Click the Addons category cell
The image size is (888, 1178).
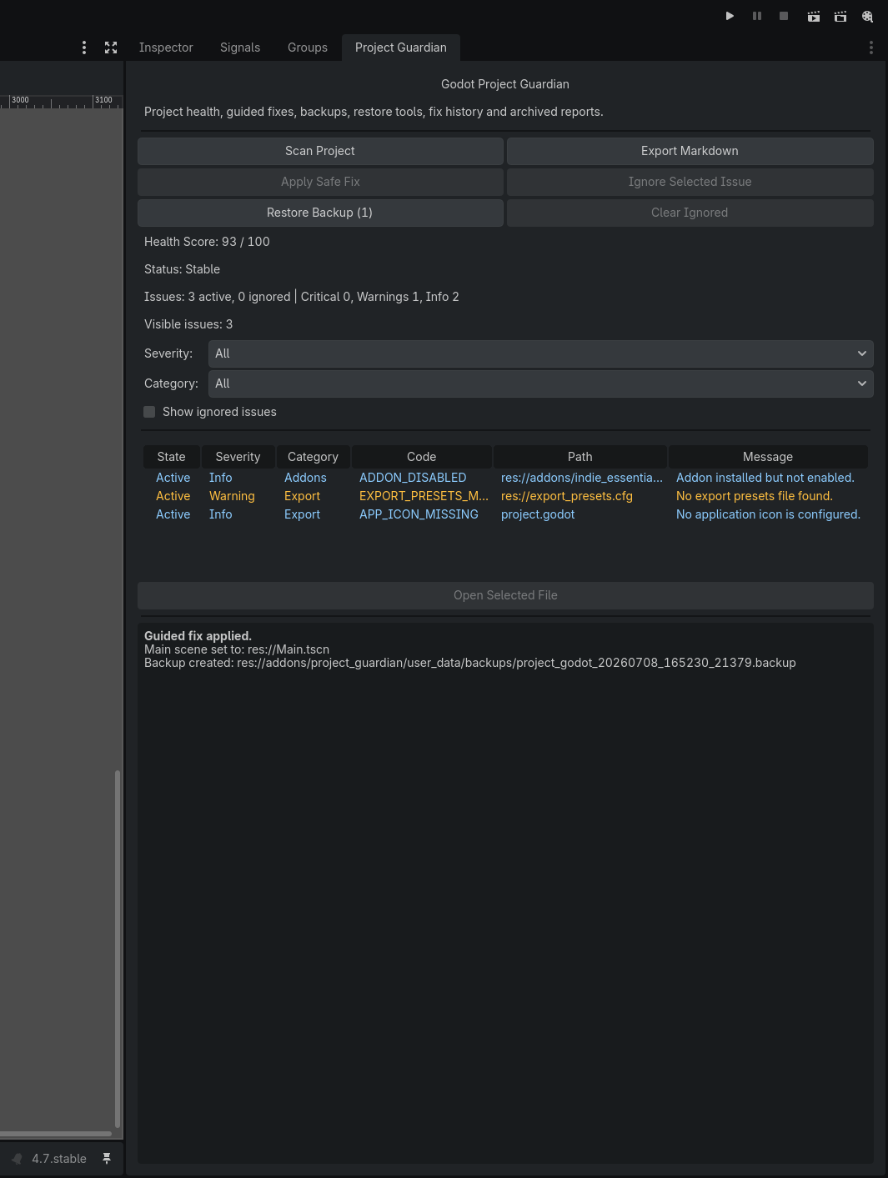coord(305,478)
